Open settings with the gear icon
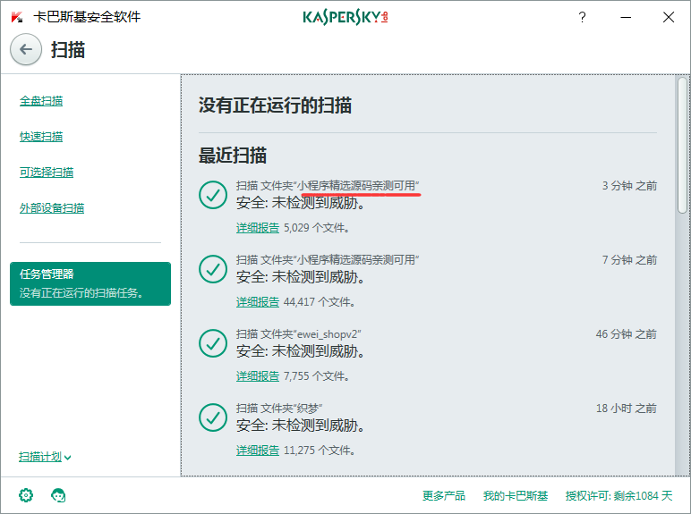The height and width of the screenshot is (514, 691). (26, 495)
